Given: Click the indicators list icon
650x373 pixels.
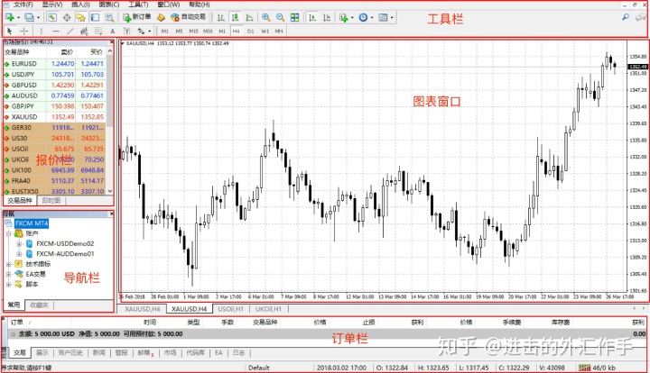Looking at the screenshot, I should [343, 17].
